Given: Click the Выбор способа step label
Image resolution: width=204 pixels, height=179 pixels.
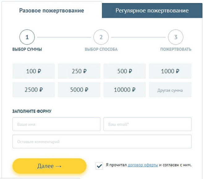Looking at the screenshot, I should tap(101, 49).
